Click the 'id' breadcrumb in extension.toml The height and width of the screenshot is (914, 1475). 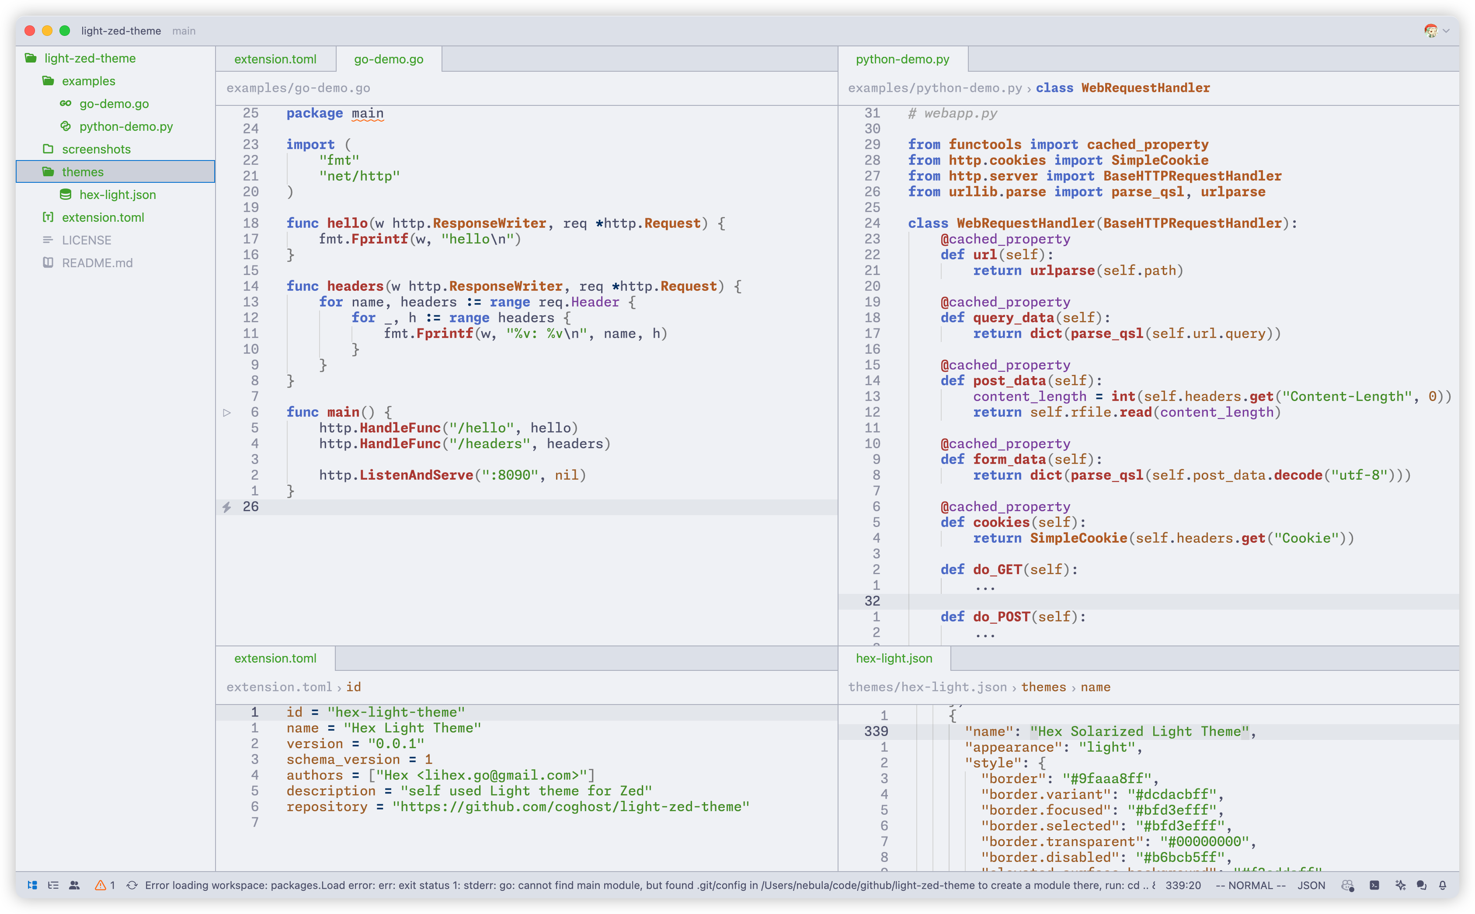354,687
